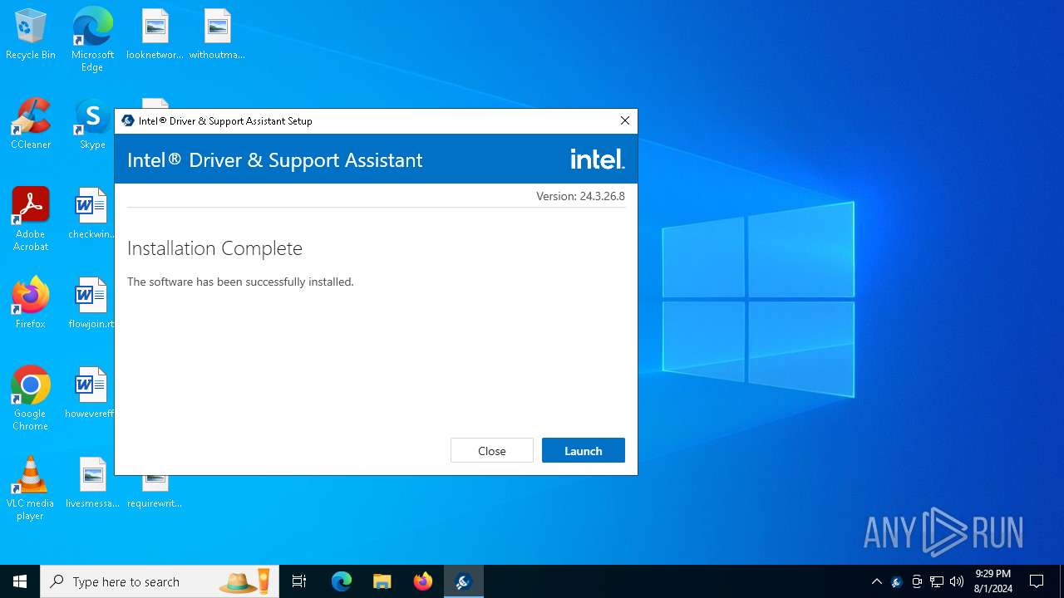Select the version number text 24.3.26.8

coord(602,196)
